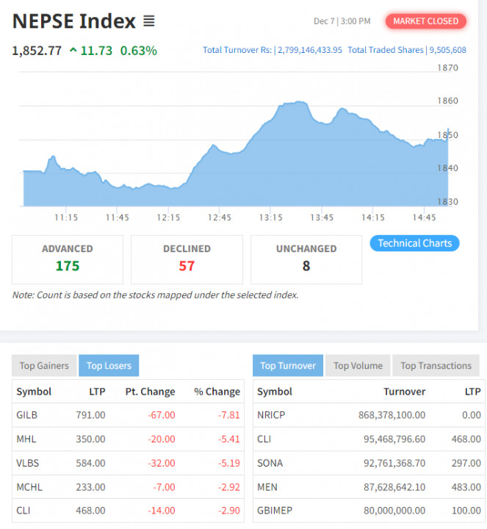Click the LTP header in Top Losers table
Screen dimensions: 487x529
pos(97,392)
